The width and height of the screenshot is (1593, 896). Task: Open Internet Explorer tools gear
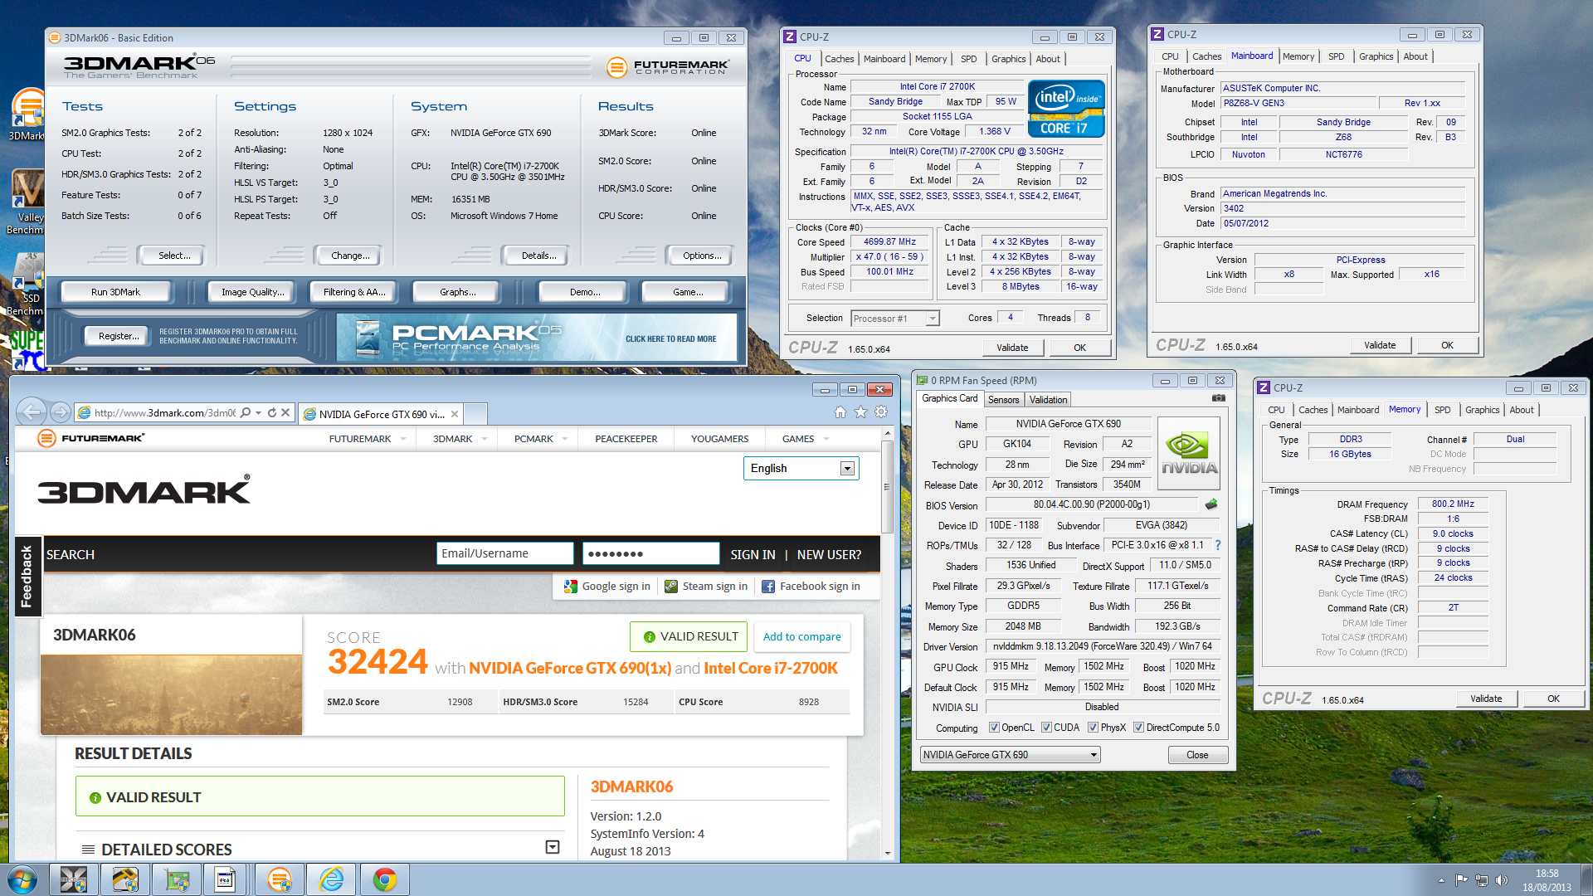click(881, 412)
